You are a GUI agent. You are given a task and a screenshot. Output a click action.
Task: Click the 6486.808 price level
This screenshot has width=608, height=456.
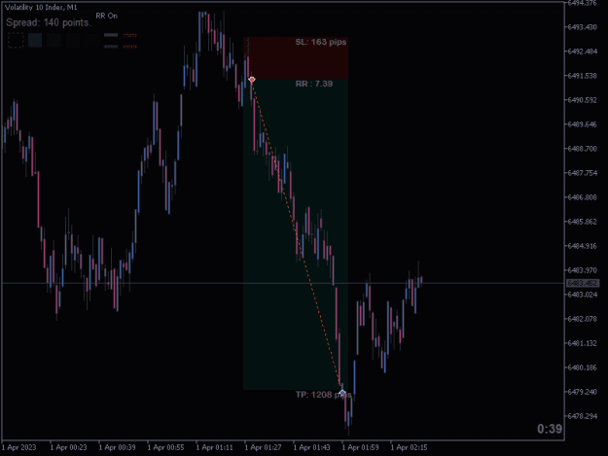pyautogui.click(x=583, y=197)
